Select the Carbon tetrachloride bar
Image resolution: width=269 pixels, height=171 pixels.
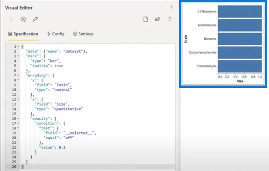240,53
